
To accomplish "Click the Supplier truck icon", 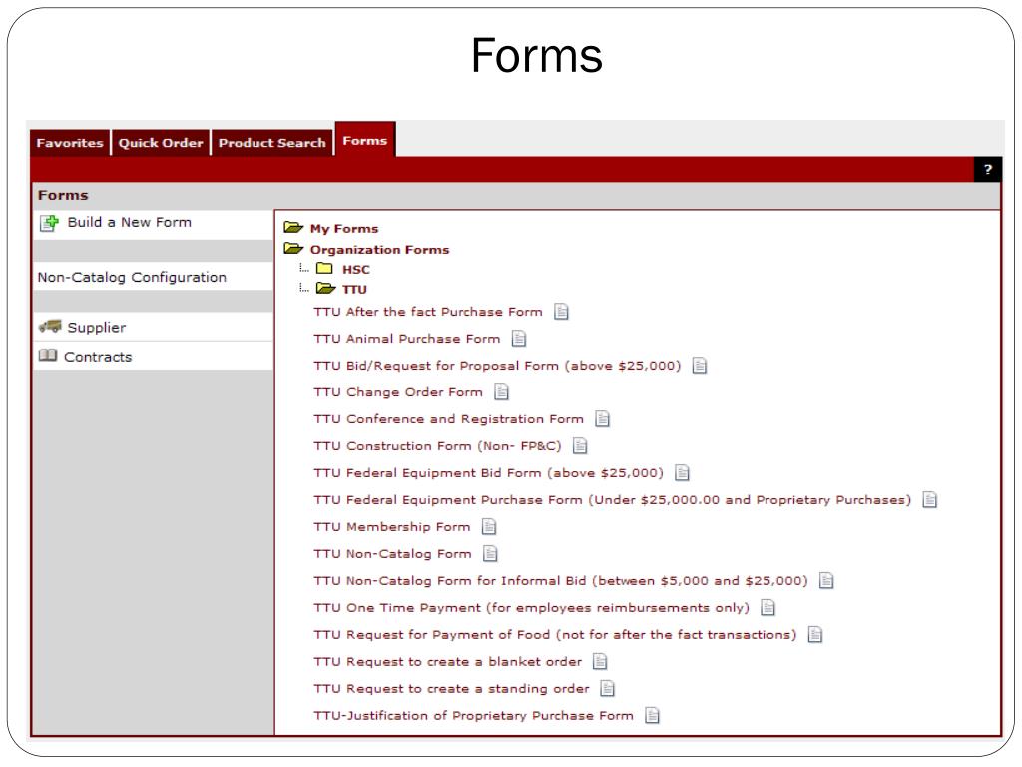I will point(50,327).
